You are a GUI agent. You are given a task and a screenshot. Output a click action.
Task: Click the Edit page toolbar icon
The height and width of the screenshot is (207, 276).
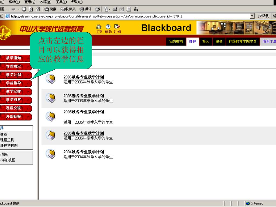(x=122, y=9)
